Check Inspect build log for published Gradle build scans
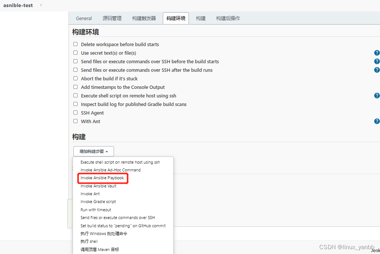The width and height of the screenshot is (380, 254). (x=75, y=104)
